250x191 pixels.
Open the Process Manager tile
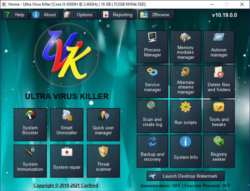pos(152,47)
